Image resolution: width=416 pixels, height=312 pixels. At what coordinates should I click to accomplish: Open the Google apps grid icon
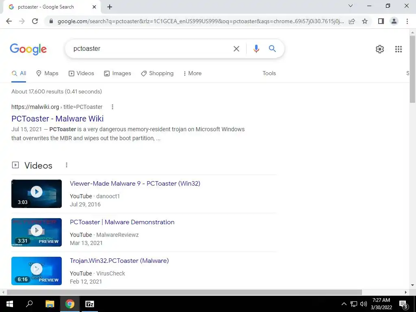tap(398, 49)
